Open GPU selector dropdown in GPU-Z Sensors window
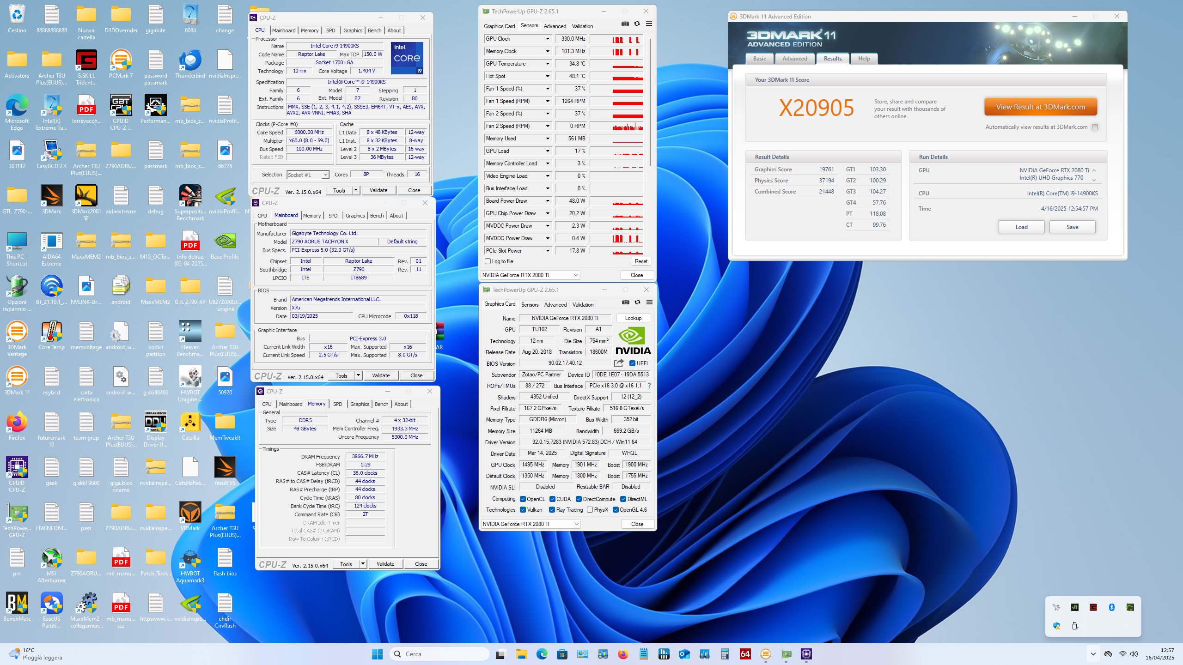 [530, 275]
